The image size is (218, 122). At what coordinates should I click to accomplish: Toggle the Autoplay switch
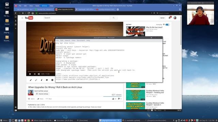coord(168,25)
